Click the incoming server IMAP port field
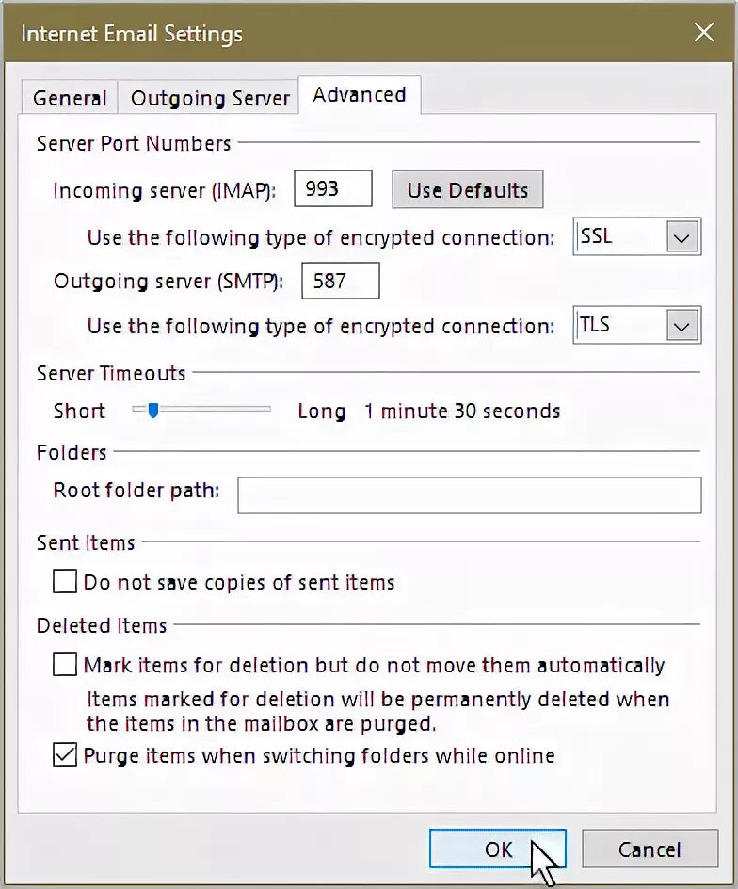Image resolution: width=738 pixels, height=889 pixels. point(333,188)
